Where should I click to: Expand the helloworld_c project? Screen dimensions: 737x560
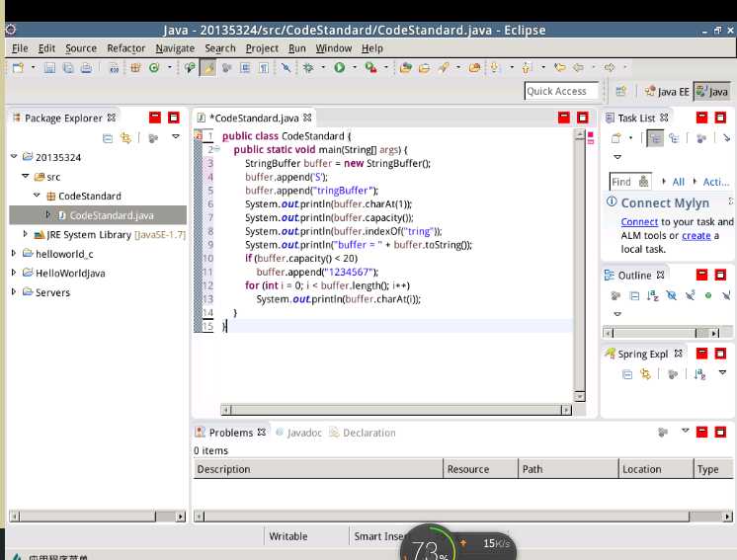pos(14,253)
